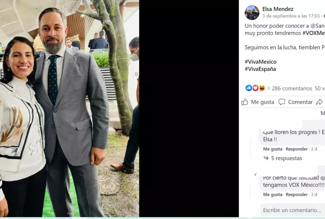Click the share arrow icon
Screen dimensions: 325x219
click(319, 102)
